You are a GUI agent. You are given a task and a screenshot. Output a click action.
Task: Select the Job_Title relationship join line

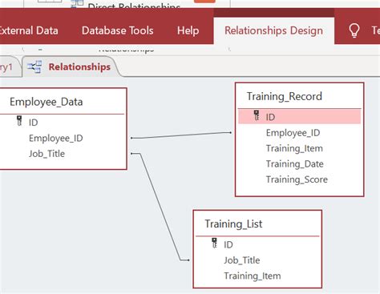click(x=160, y=207)
